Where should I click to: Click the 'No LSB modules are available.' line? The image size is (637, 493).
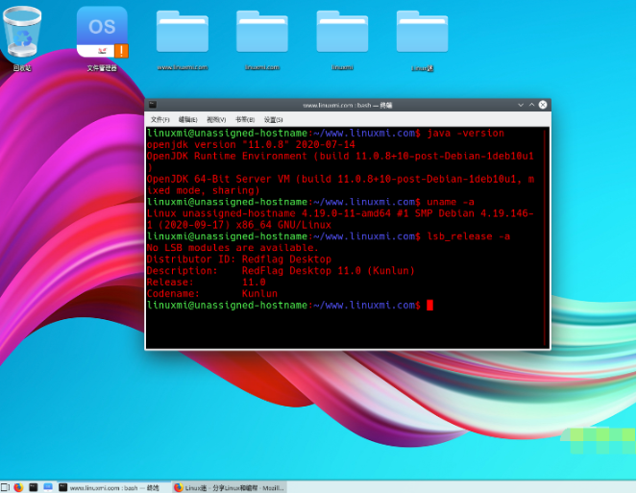point(233,248)
